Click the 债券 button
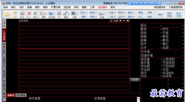 point(150,12)
